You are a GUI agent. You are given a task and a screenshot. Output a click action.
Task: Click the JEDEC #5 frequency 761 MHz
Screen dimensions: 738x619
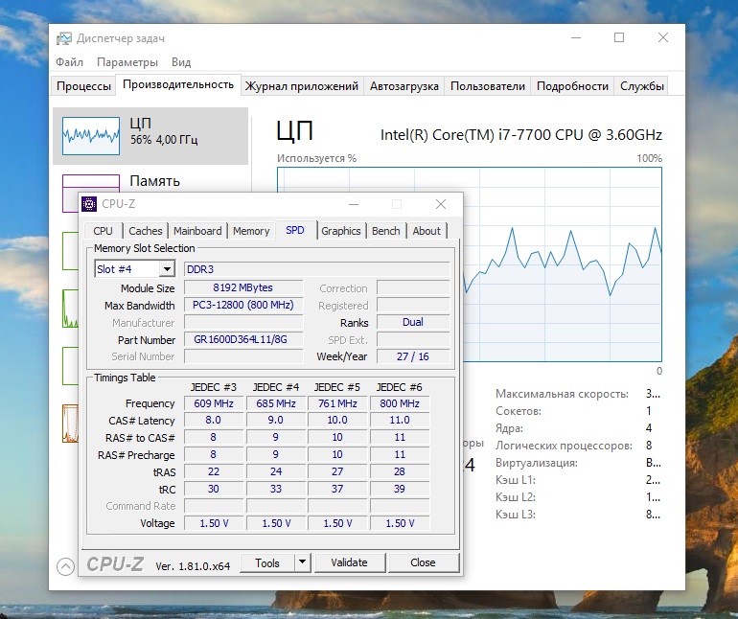(x=337, y=403)
